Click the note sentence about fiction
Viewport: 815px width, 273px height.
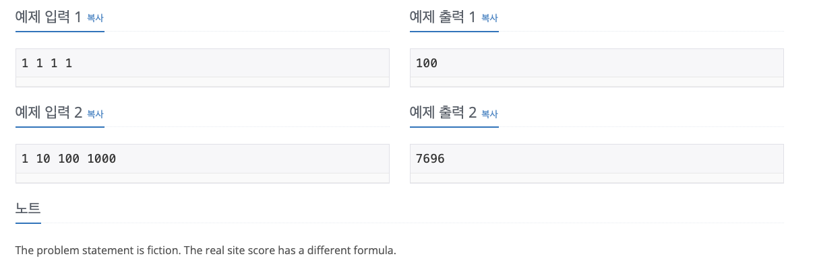pyautogui.click(x=206, y=251)
